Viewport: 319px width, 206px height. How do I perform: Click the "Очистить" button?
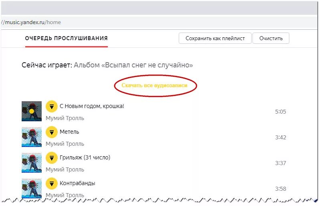(271, 38)
